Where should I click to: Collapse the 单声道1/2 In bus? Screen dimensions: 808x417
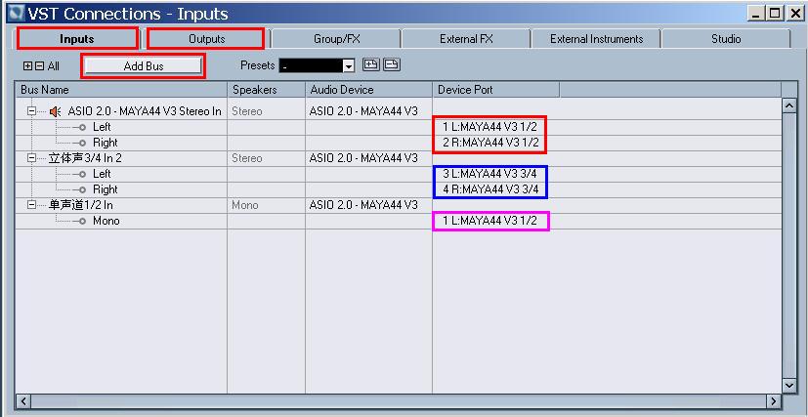point(32,205)
